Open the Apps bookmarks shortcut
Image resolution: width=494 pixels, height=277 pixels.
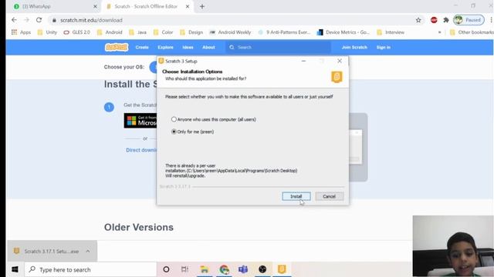pyautogui.click(x=21, y=32)
